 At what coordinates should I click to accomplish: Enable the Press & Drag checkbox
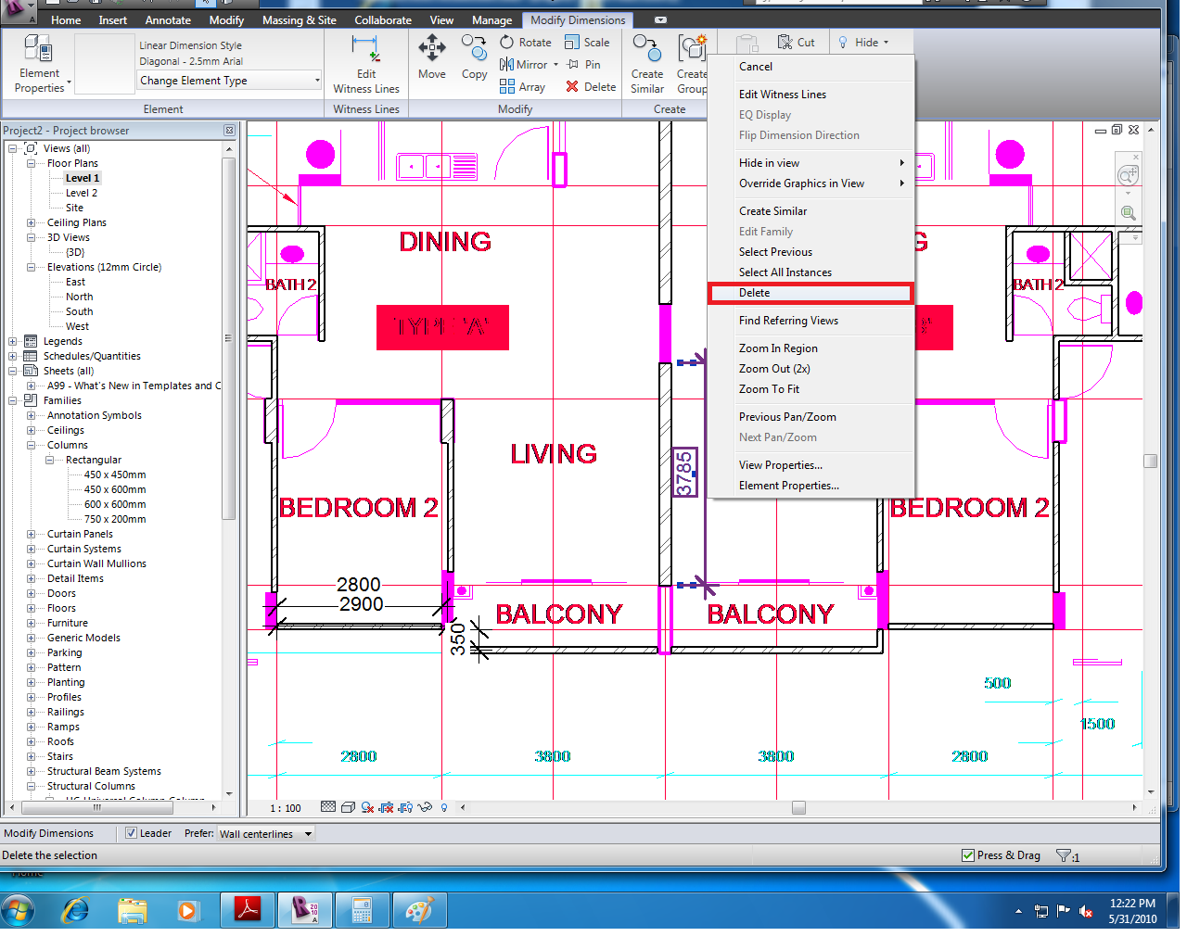tap(968, 855)
